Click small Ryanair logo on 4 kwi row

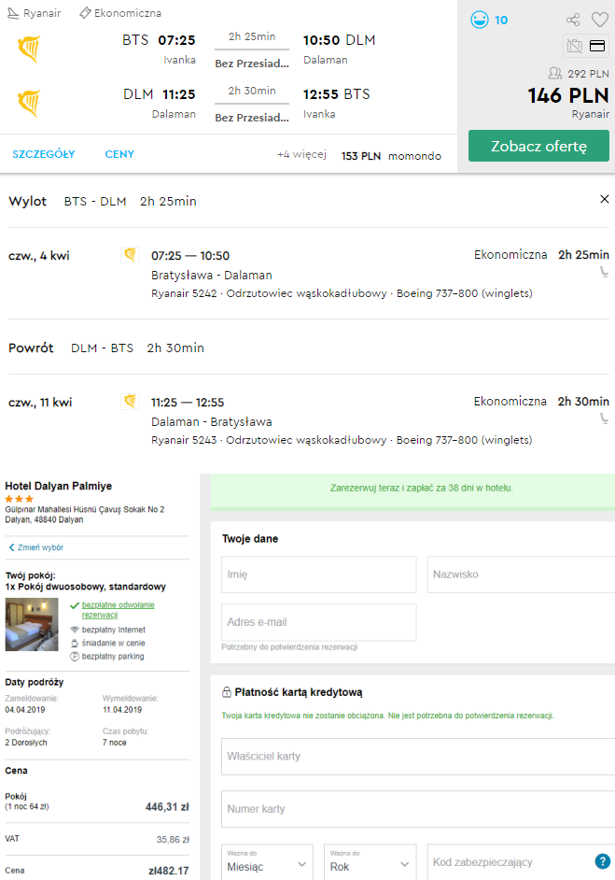point(130,255)
